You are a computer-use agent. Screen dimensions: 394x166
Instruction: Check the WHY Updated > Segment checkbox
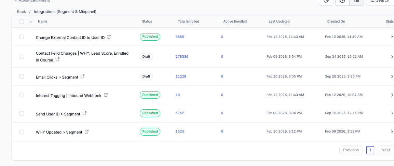pyautogui.click(x=22, y=132)
